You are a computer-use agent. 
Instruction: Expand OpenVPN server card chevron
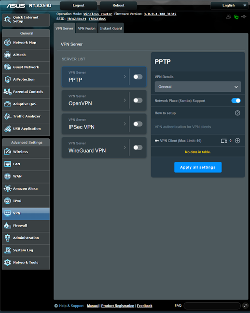click(x=125, y=100)
